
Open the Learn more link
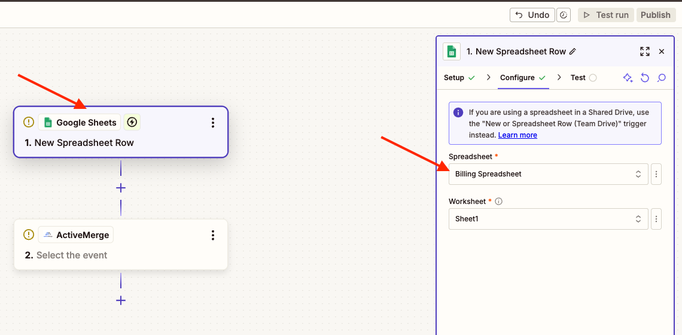point(517,135)
